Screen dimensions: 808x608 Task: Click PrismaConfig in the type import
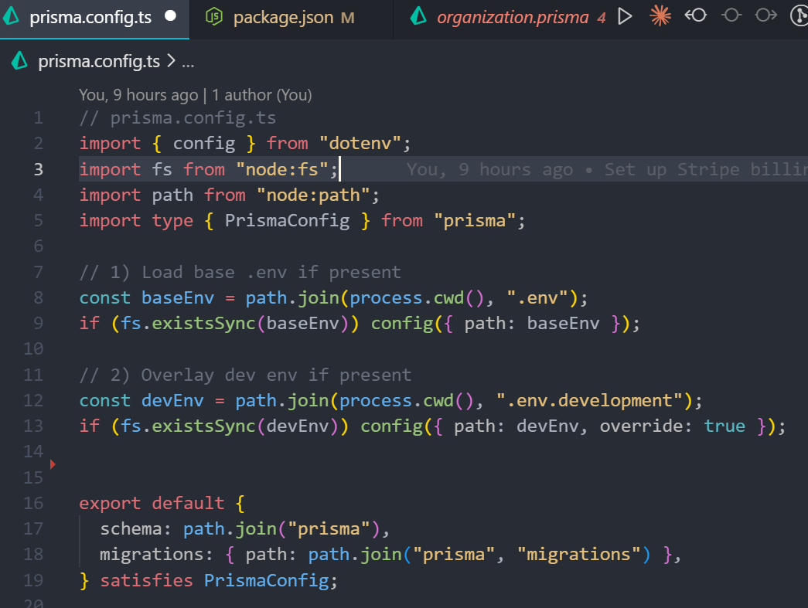click(x=287, y=221)
